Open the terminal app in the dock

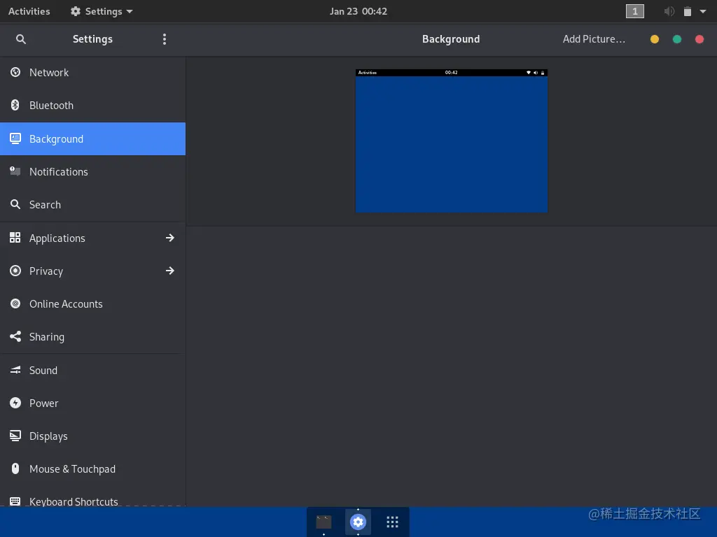[x=323, y=522]
